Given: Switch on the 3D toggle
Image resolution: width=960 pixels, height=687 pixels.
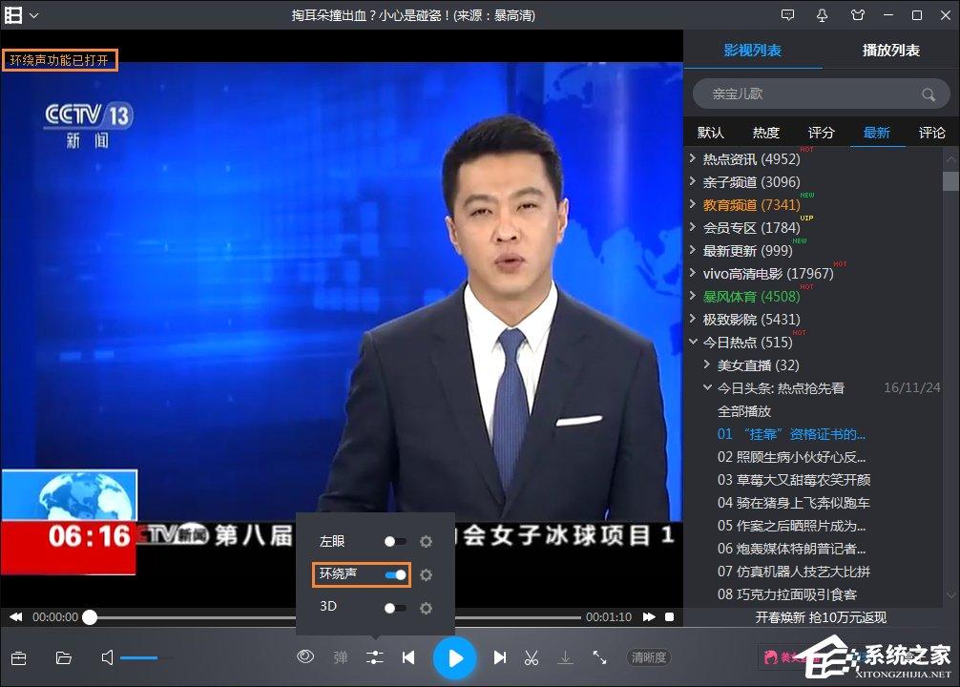Looking at the screenshot, I should click(395, 608).
